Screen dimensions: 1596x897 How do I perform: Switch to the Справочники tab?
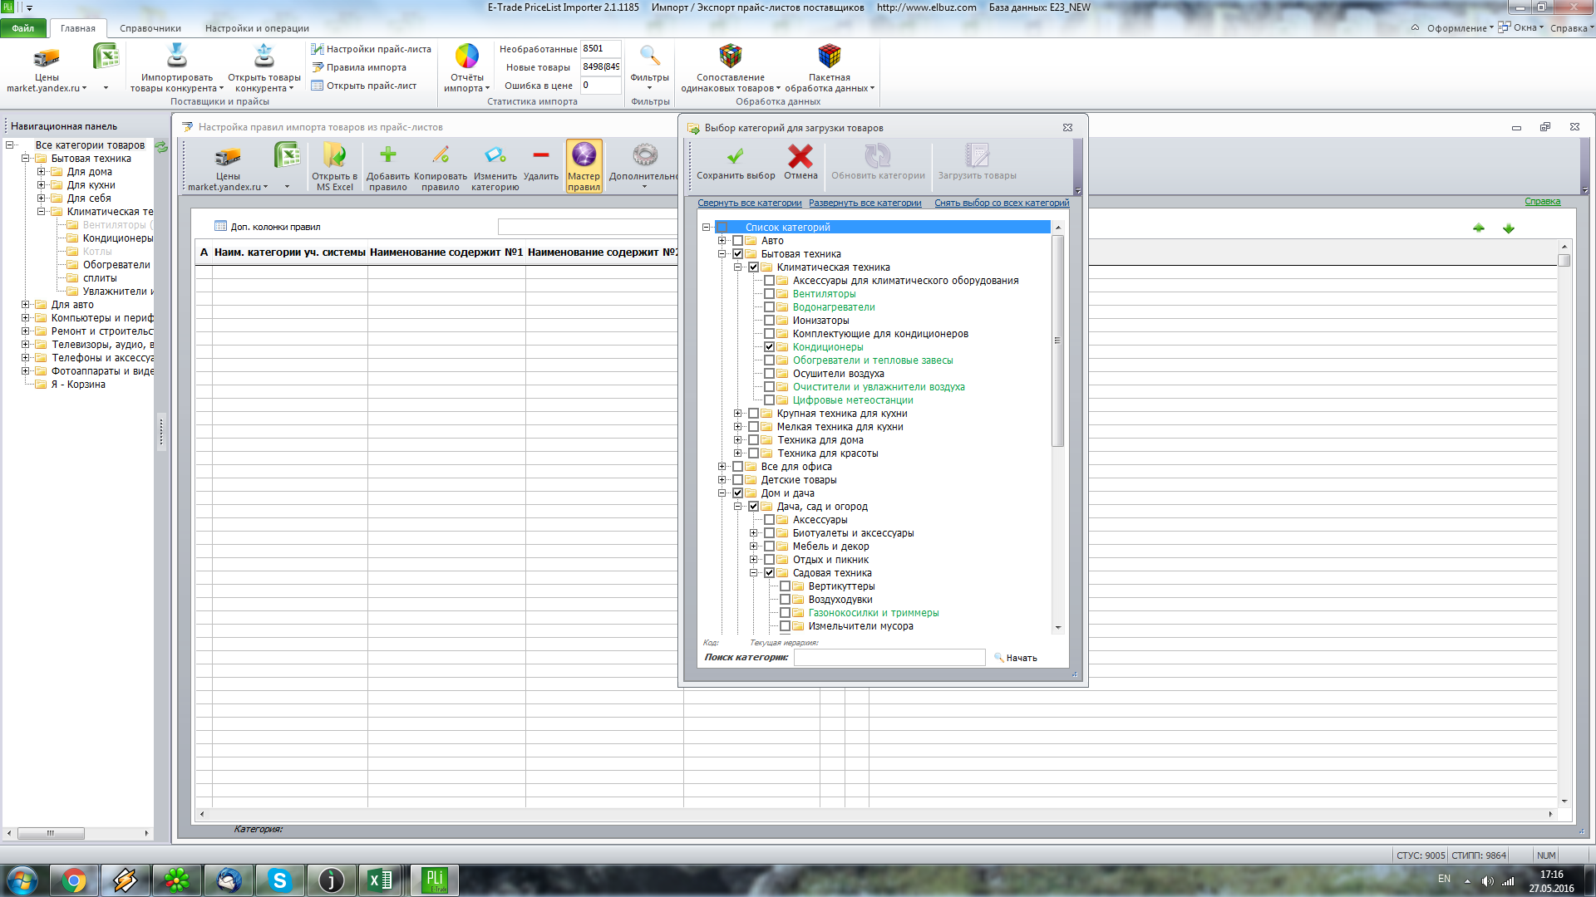pyautogui.click(x=150, y=28)
